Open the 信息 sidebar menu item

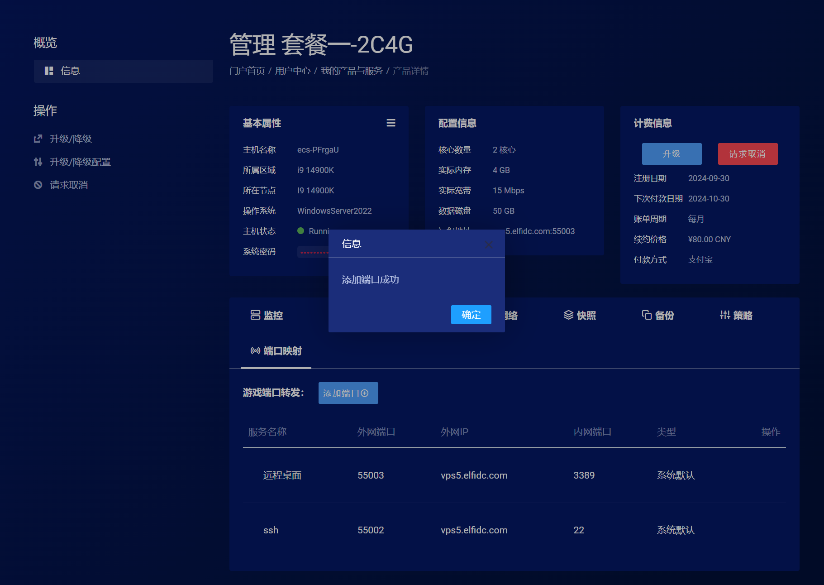123,71
